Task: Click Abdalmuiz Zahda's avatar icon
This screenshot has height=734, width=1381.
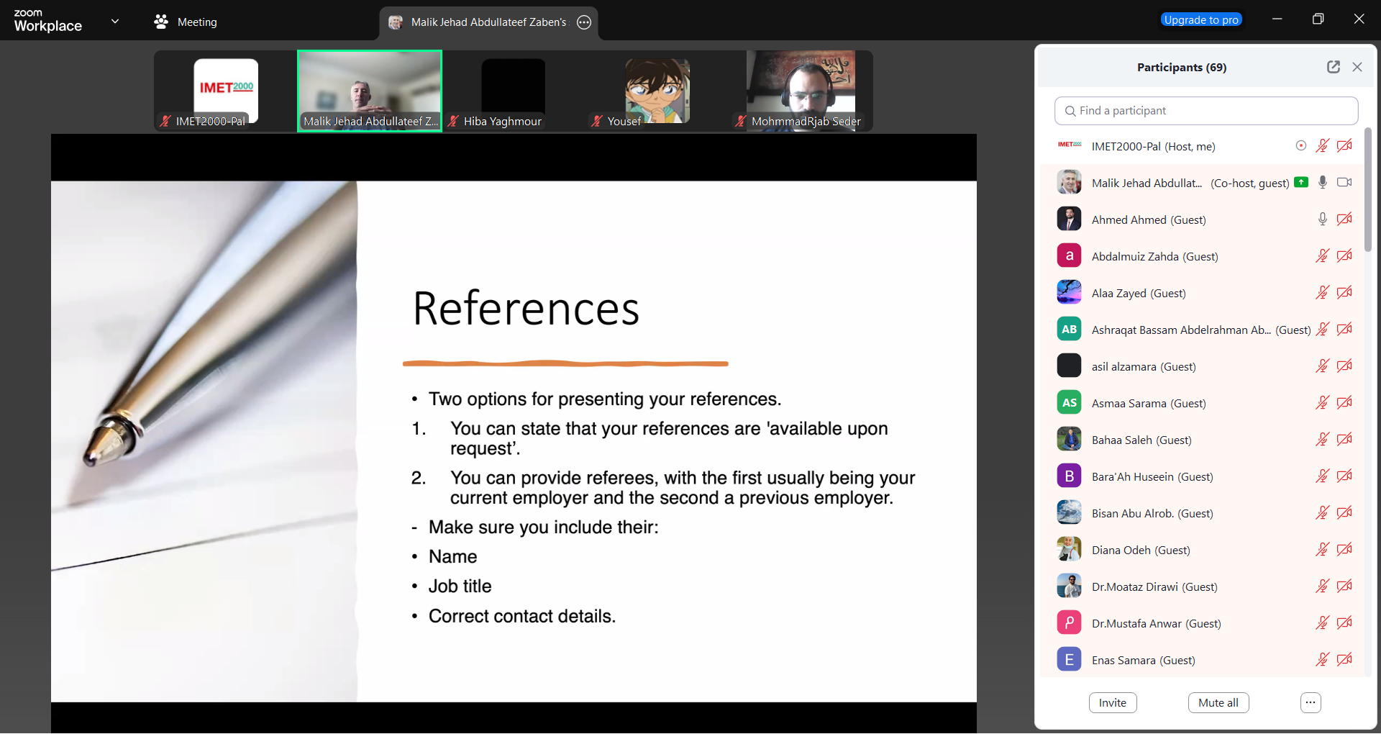Action: tap(1069, 256)
